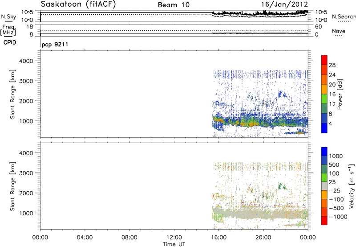Image resolution: width=356 pixels, height=247 pixels.
Task: Click the 'Velocity [m s⁻¹]' colorbar label
Action: (x=352, y=186)
